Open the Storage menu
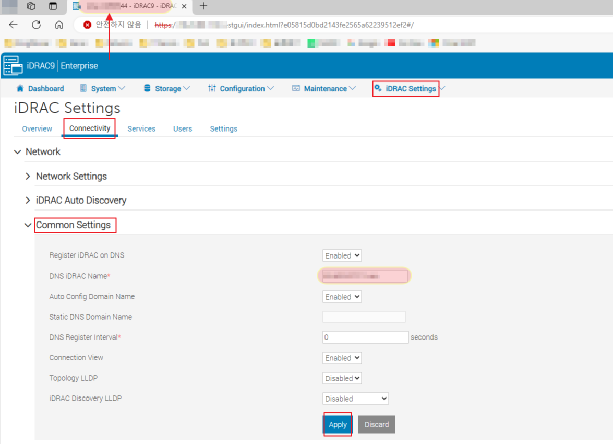The width and height of the screenshot is (613, 444). tap(167, 88)
